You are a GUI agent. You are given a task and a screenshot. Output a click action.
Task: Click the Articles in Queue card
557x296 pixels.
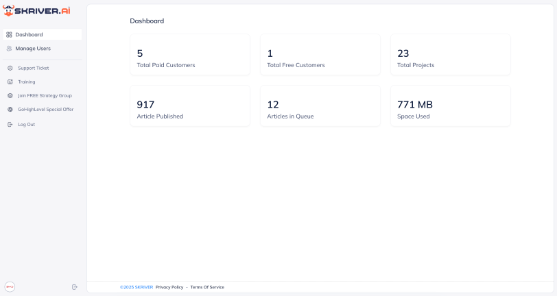(320, 106)
